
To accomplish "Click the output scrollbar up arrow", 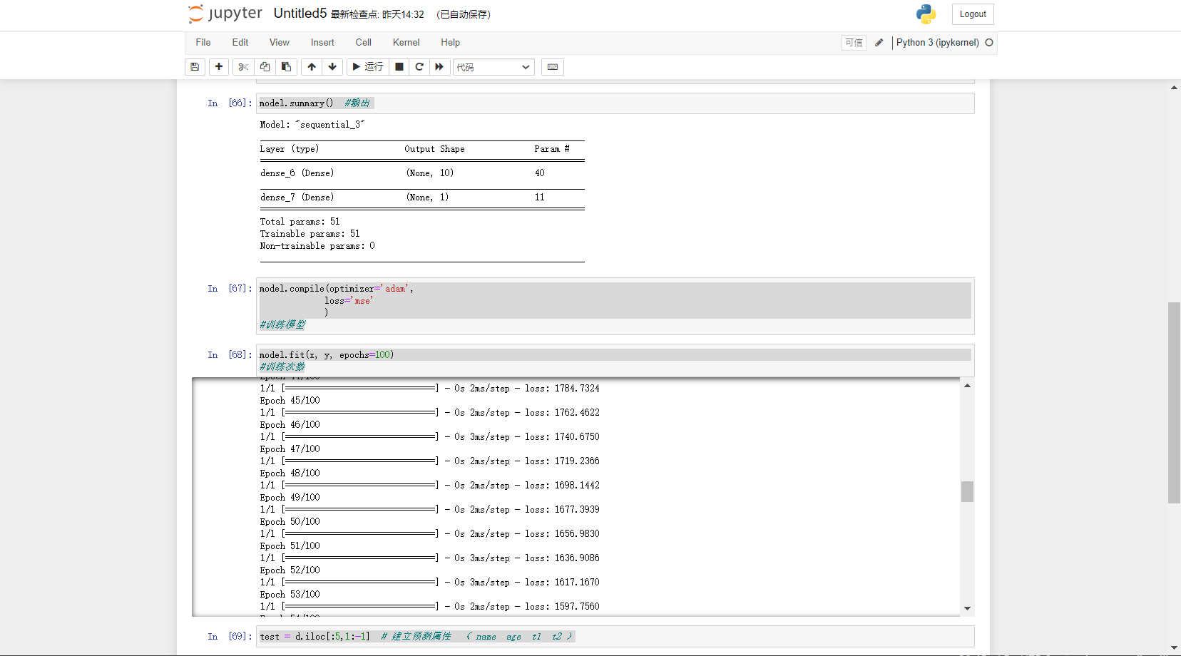I will 967,386.
